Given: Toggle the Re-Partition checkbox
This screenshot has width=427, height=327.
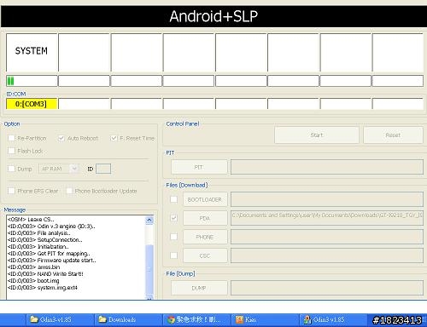Looking at the screenshot, I should coord(11,138).
